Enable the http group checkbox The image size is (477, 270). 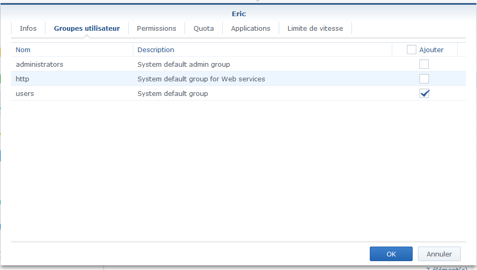424,79
